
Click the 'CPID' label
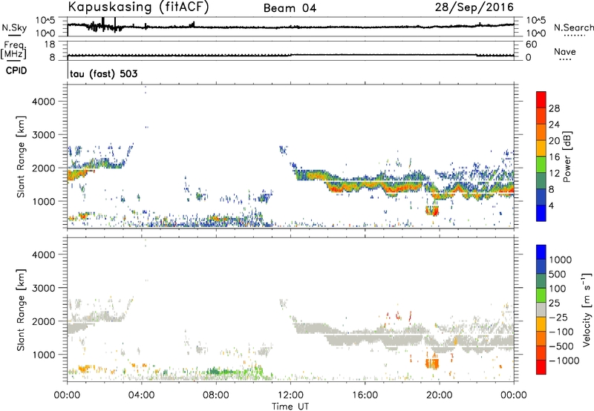[x=16, y=70]
